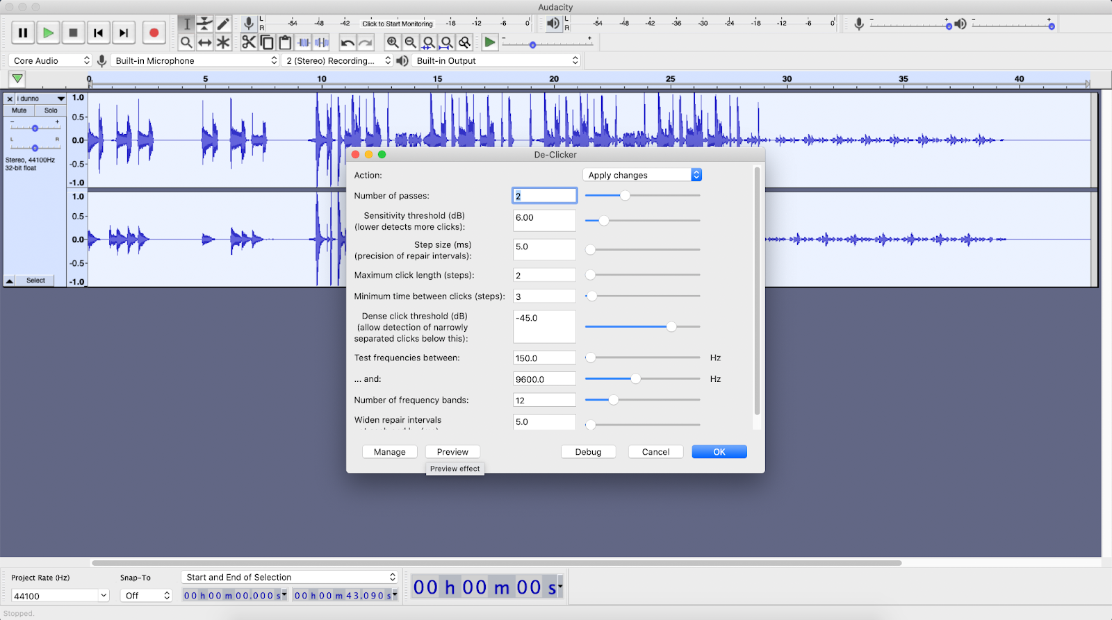Mute the 'i dunno' track
Image resolution: width=1112 pixels, height=620 pixels.
19,110
